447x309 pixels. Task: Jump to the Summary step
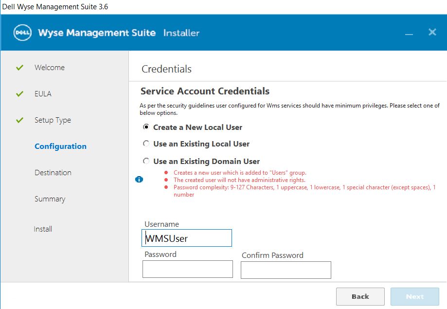pos(50,199)
